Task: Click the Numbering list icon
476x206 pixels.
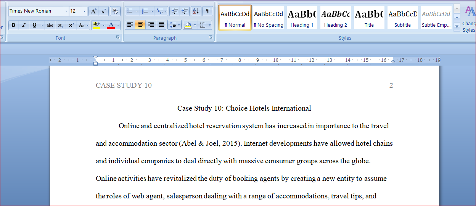Action: click(145, 11)
